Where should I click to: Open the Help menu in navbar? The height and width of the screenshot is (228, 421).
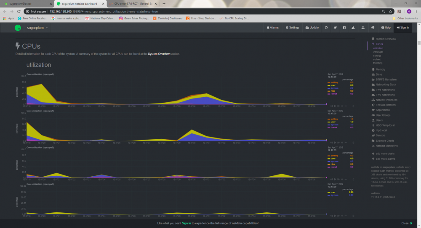386,28
